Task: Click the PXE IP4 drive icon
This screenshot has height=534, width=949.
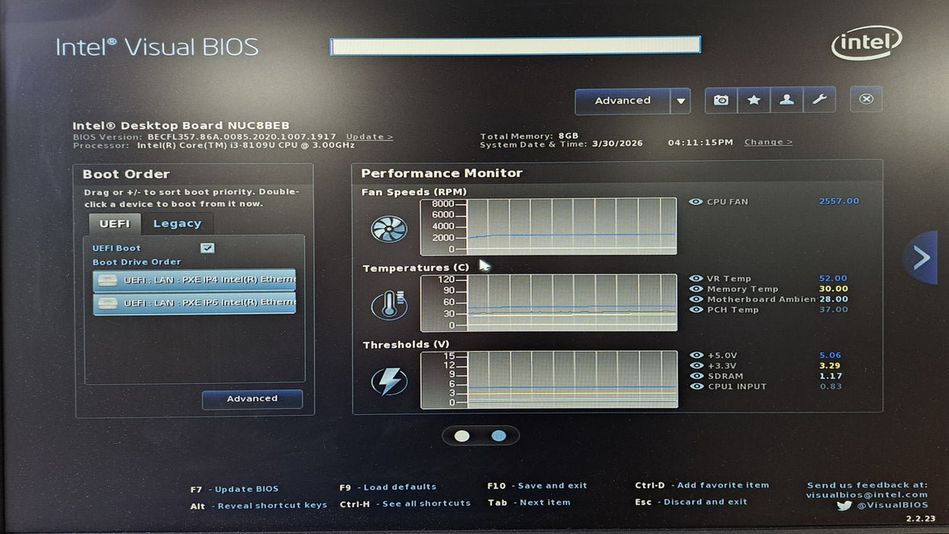Action: (x=108, y=280)
